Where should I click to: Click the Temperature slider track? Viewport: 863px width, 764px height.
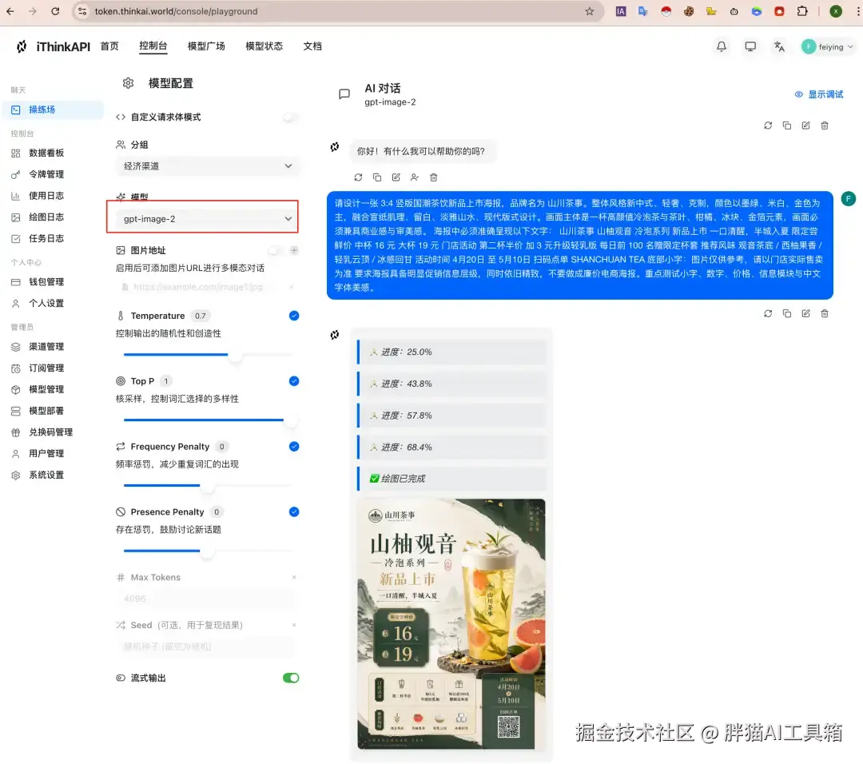point(208,355)
